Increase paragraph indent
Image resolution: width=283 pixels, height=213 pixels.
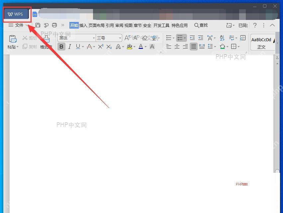tap(201, 38)
